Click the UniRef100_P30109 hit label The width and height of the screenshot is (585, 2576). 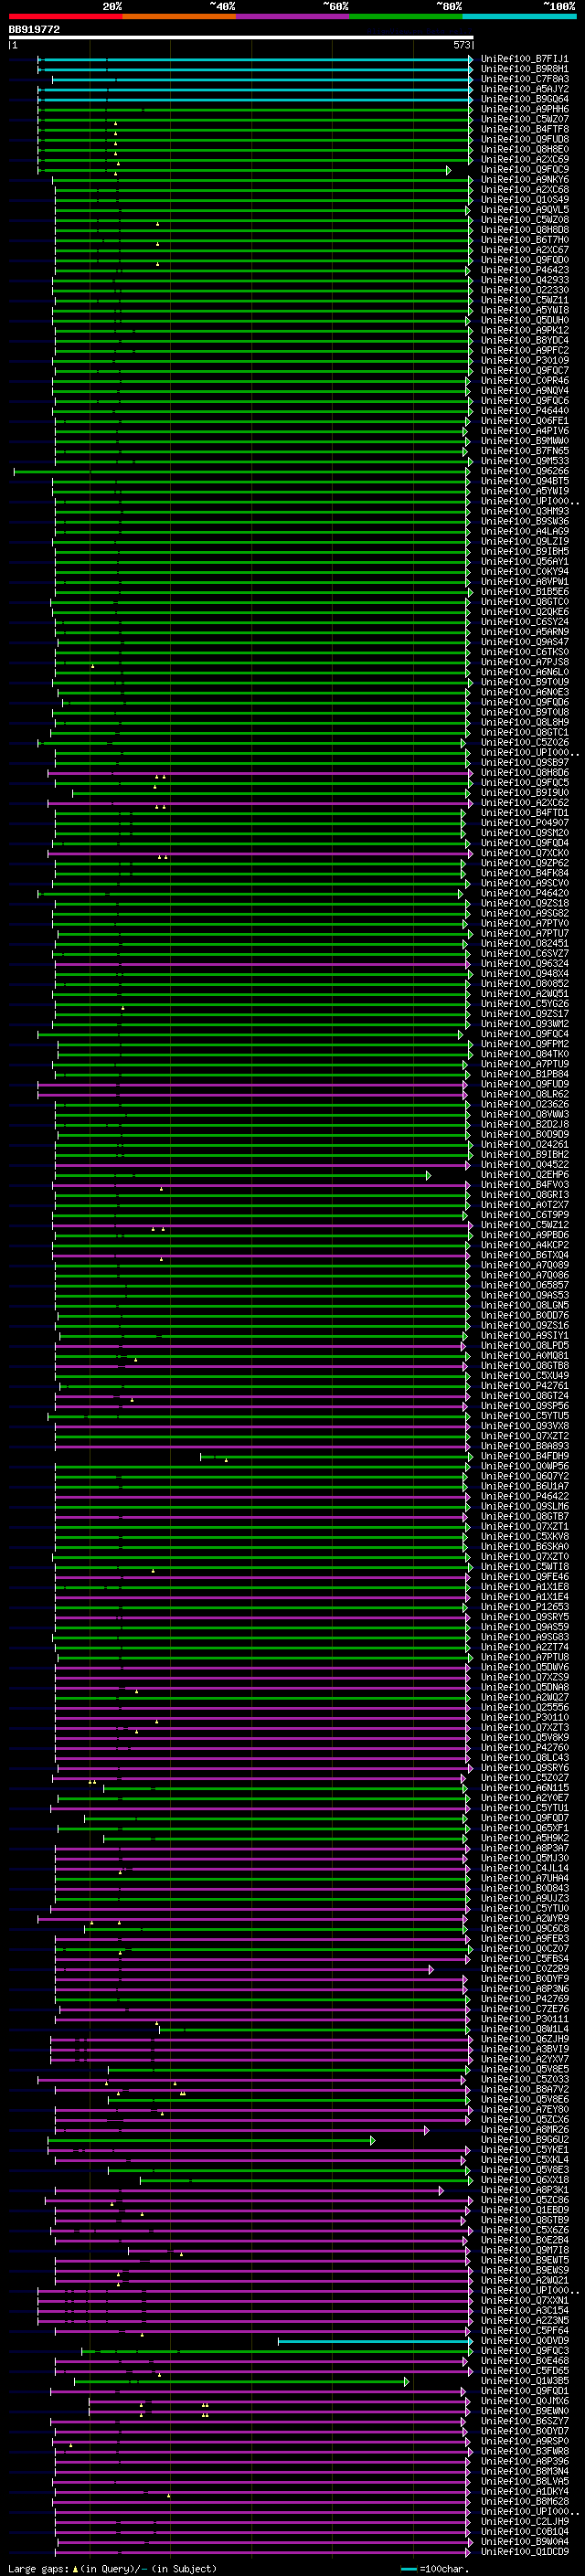(x=525, y=361)
